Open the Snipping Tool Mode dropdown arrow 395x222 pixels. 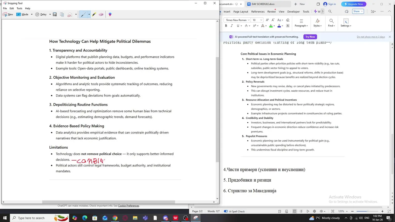31,14
